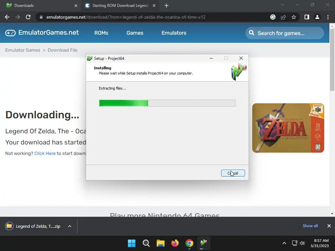Open the Zelda Ocarina of Time cover image
This screenshot has height=251, width=335.
288,128
